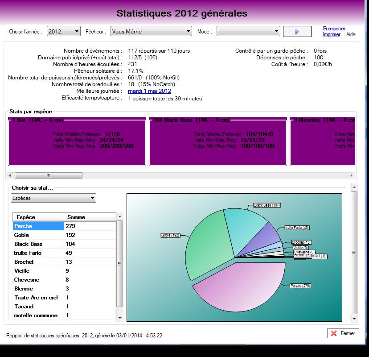
Task: Select the Black Bass table row
Action: click(x=64, y=244)
